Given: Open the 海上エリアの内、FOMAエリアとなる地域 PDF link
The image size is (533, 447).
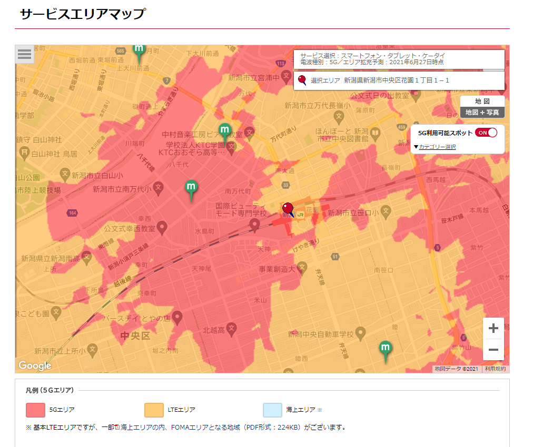Looking at the screenshot, I should (x=210, y=428).
